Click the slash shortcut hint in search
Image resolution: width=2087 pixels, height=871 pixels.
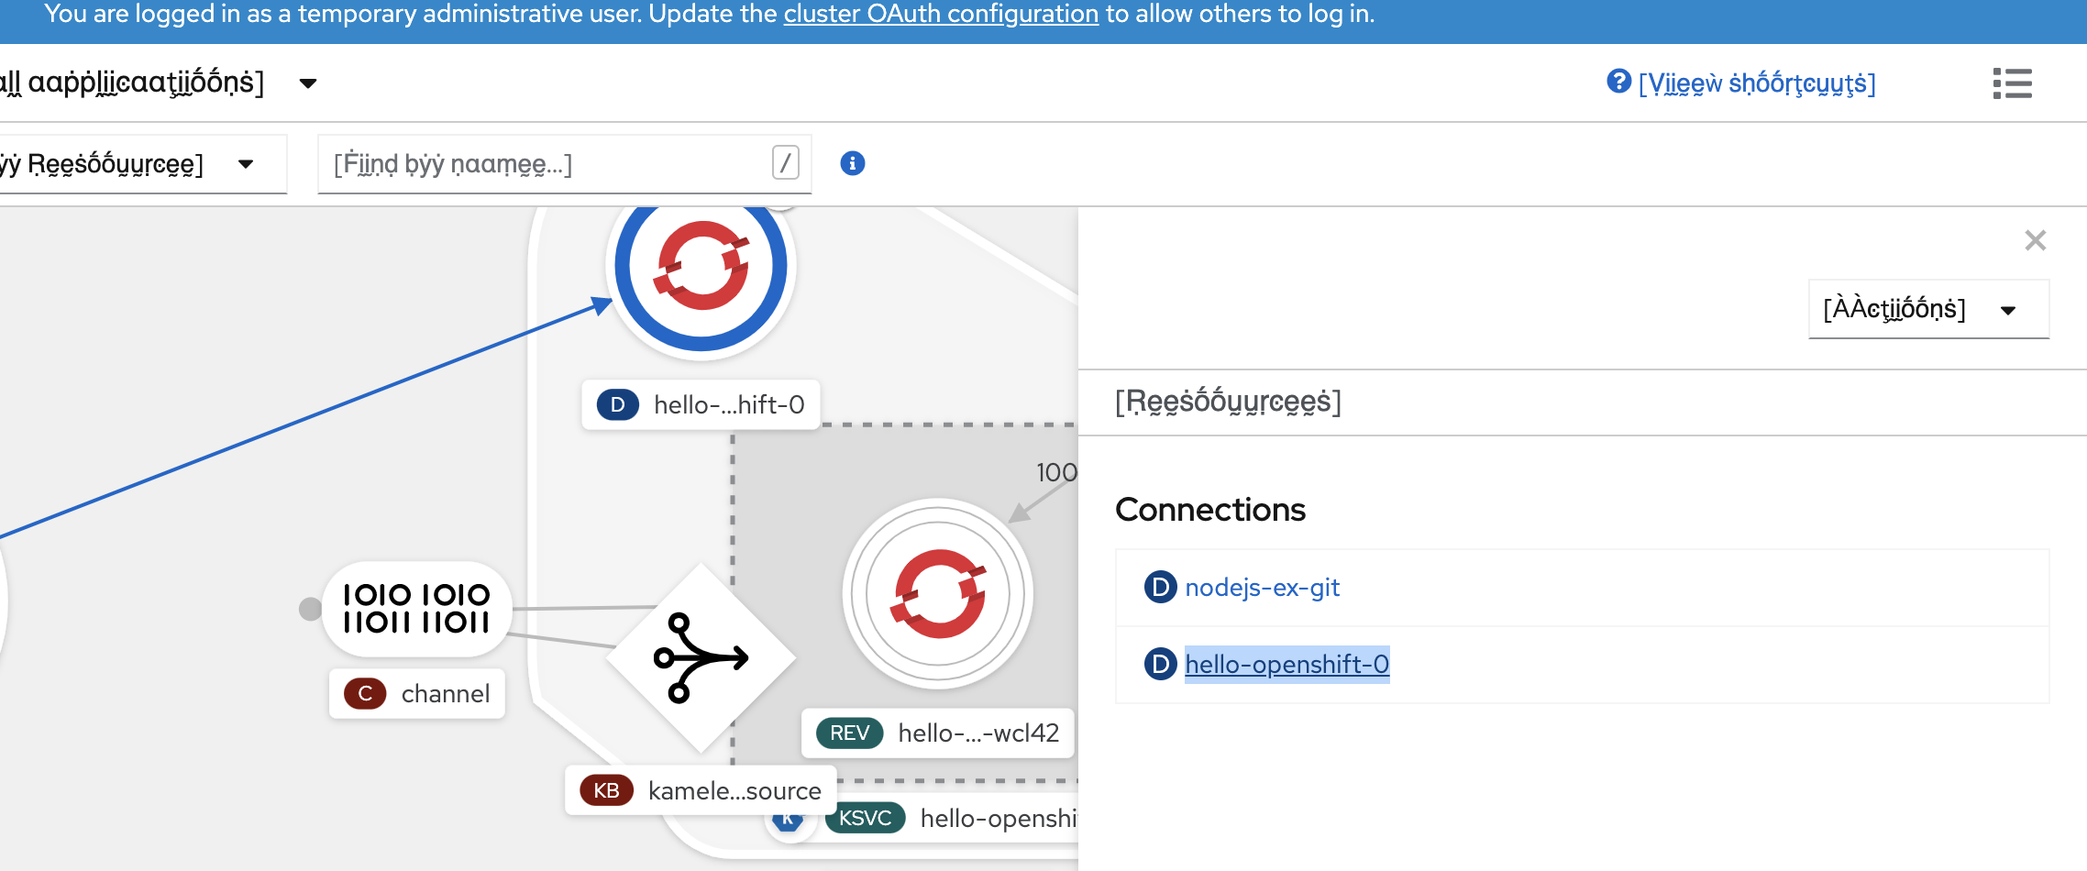tap(786, 163)
